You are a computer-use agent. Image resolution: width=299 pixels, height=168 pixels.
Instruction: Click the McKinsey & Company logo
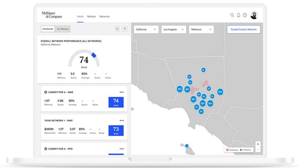point(52,15)
